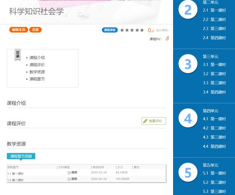Image resolution: width=235 pixels, height=195 pixels.
Task: Click the video icon for 1.1 第一课时
Action: tap(69, 173)
